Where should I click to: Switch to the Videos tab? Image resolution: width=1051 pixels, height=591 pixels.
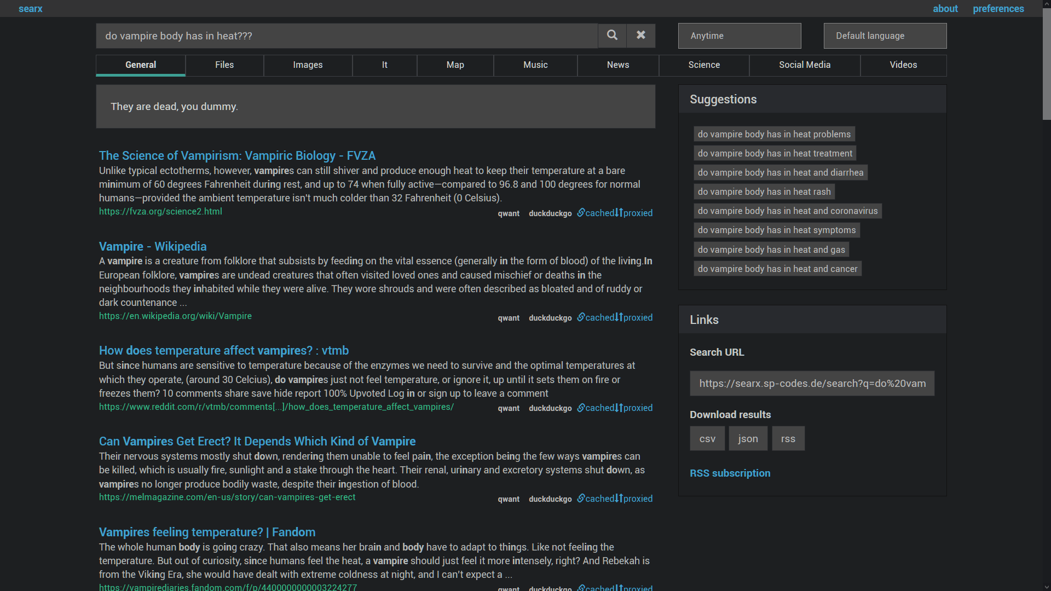point(903,65)
